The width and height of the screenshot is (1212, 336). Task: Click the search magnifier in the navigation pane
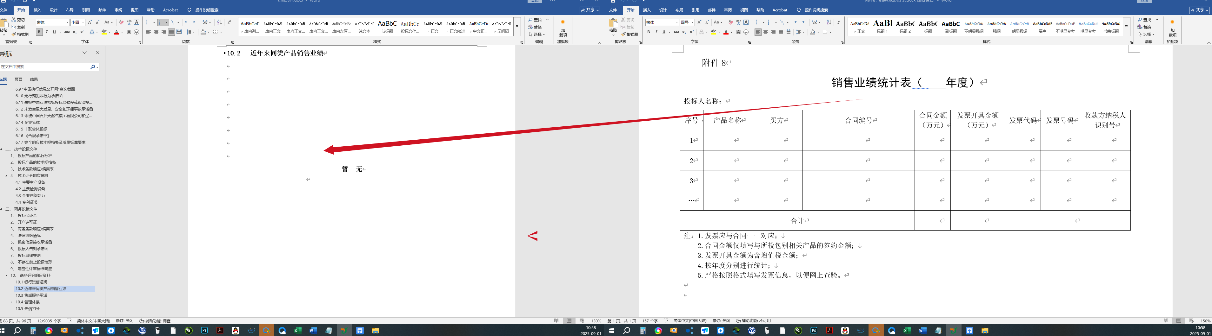pyautogui.click(x=93, y=67)
